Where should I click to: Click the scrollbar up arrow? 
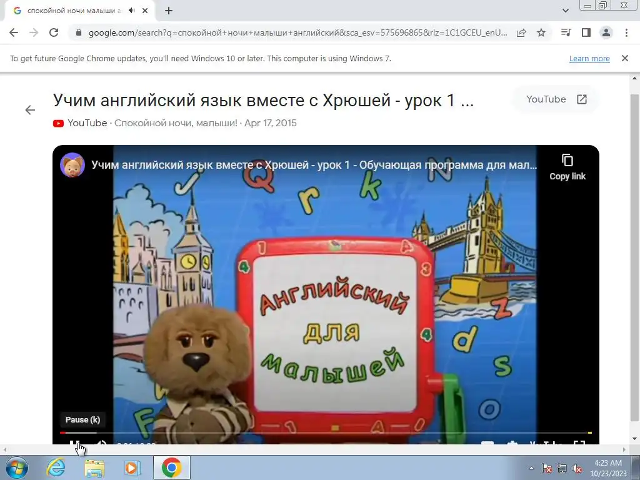634,78
